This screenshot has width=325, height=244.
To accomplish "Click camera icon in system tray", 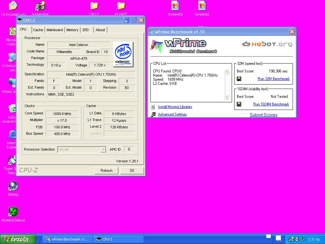I will click(291, 239).
